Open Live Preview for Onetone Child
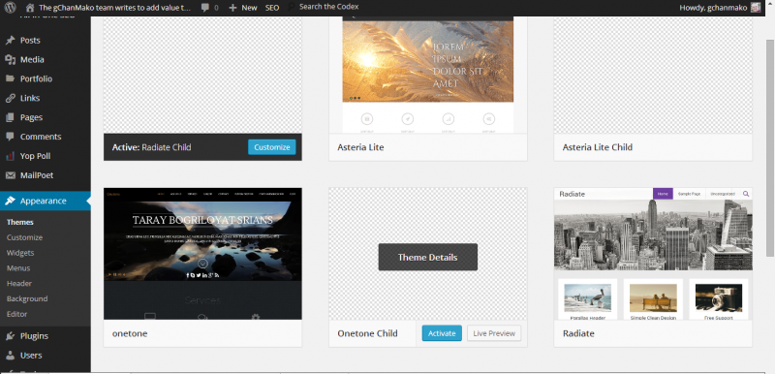Image resolution: width=775 pixels, height=374 pixels. [494, 333]
